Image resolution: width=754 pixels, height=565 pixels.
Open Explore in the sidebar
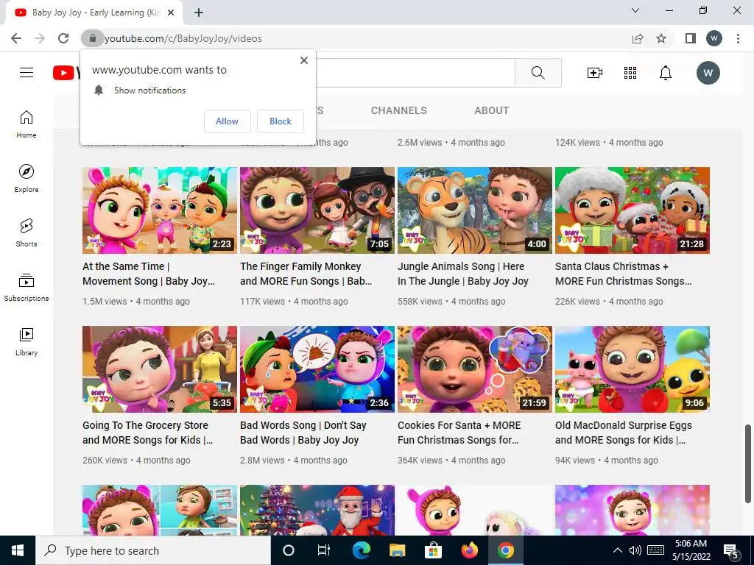(x=27, y=179)
